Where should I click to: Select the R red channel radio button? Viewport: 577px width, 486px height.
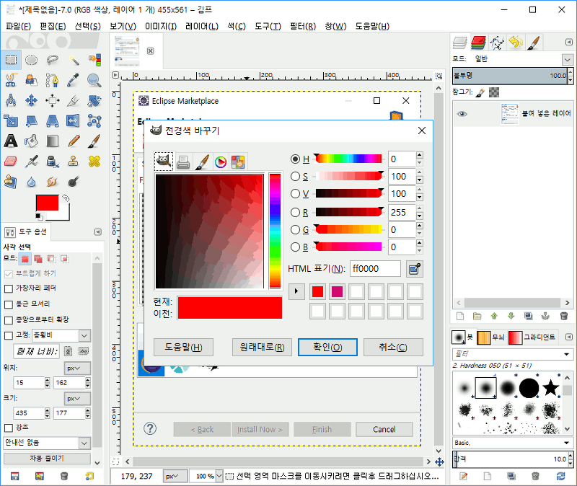click(x=295, y=212)
